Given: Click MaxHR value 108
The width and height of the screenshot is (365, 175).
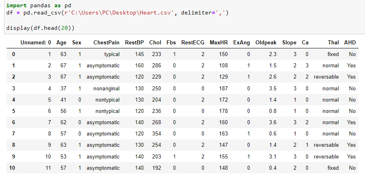Looking at the screenshot, I should [223, 66].
